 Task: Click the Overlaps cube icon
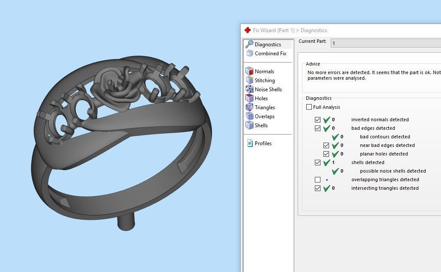pyautogui.click(x=250, y=116)
